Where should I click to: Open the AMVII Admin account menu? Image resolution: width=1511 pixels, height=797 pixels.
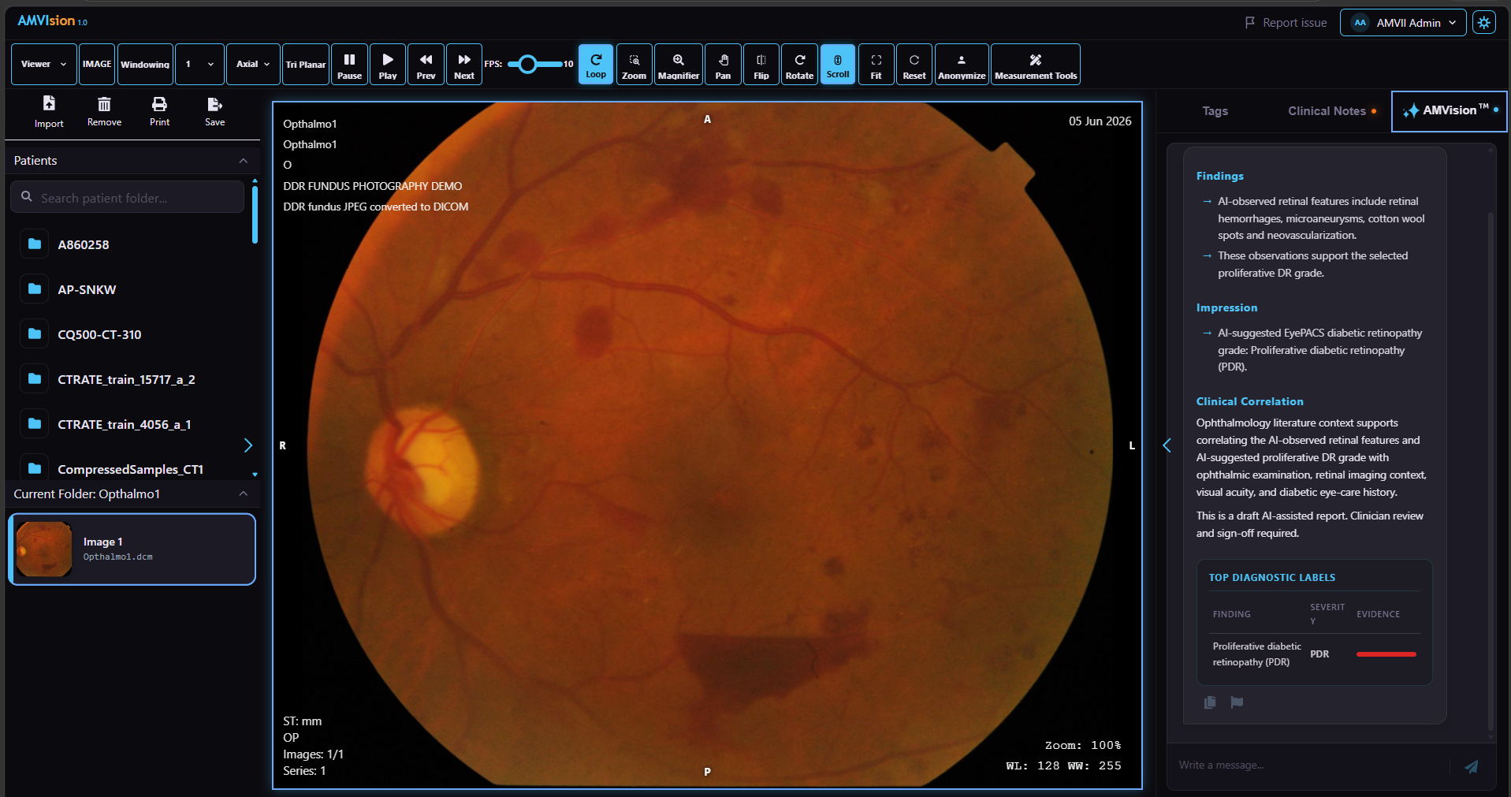pos(1403,23)
